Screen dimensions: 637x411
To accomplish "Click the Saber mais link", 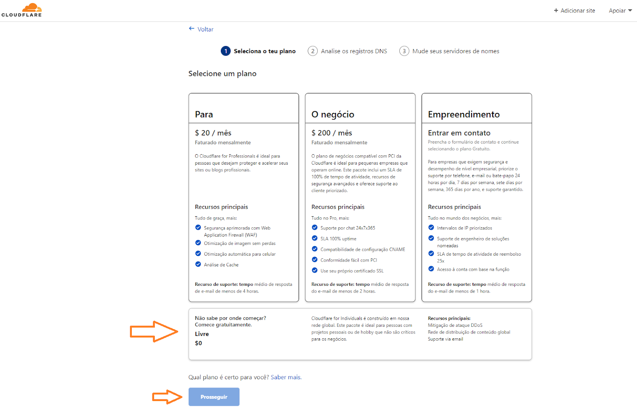I will point(286,377).
